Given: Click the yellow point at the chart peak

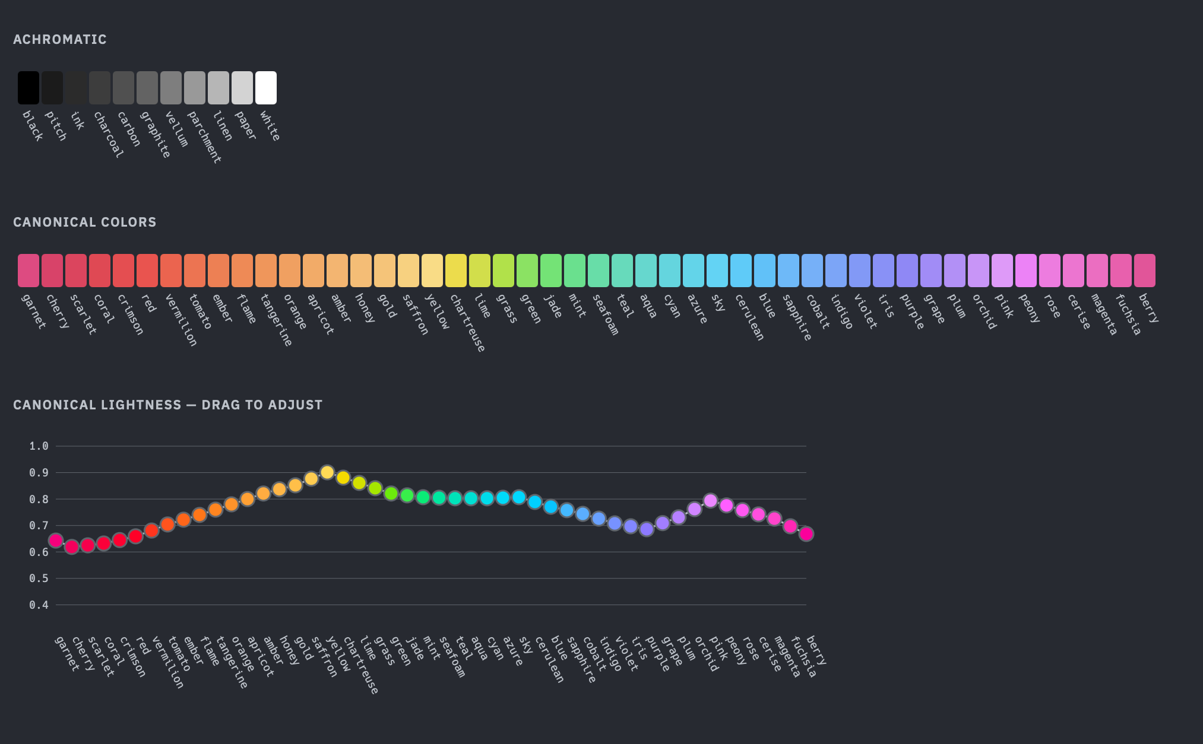Looking at the screenshot, I should (x=327, y=473).
